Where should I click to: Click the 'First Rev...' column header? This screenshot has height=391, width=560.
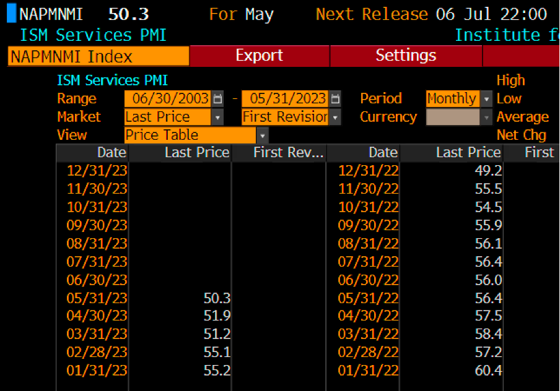[x=279, y=153]
